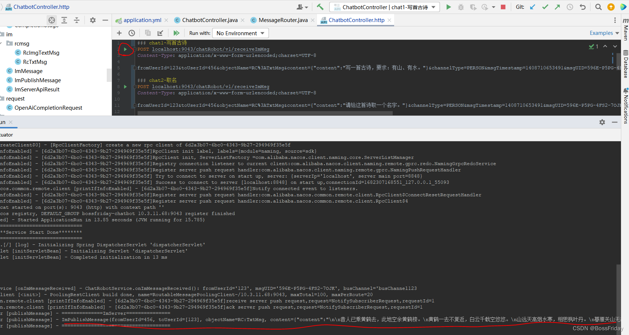
Task: Click the Build project hammer icon
Action: (320, 7)
